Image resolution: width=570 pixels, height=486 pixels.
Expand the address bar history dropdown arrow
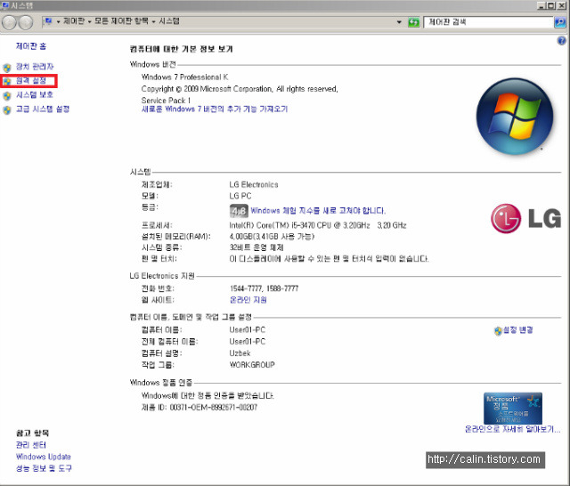[399, 22]
